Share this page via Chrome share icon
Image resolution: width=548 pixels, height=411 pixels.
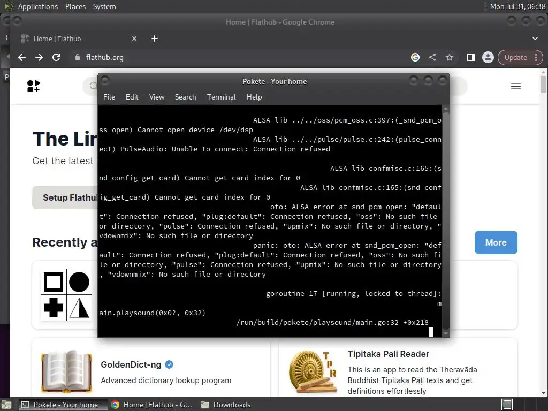pyautogui.click(x=432, y=57)
